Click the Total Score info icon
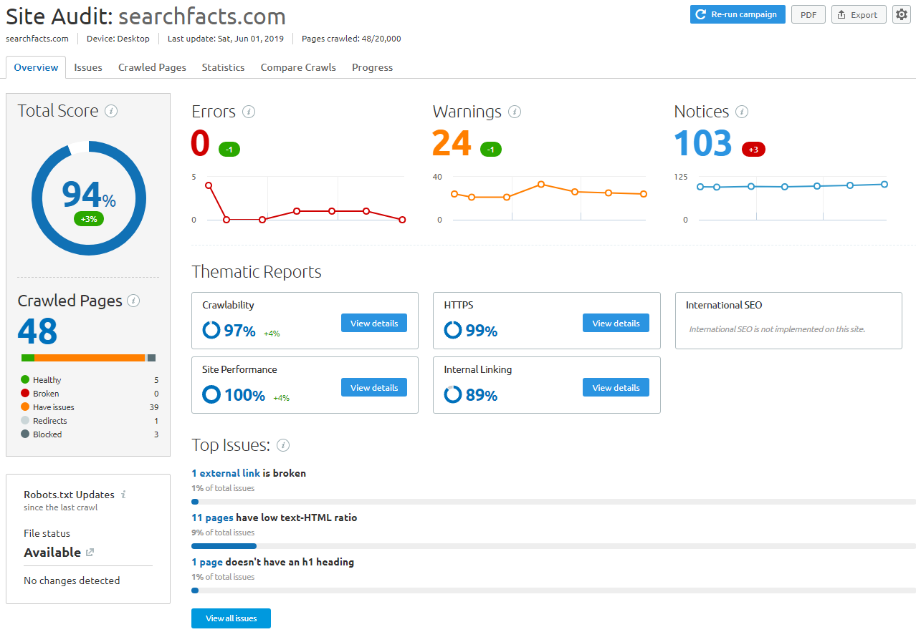This screenshot has width=916, height=632. click(111, 111)
